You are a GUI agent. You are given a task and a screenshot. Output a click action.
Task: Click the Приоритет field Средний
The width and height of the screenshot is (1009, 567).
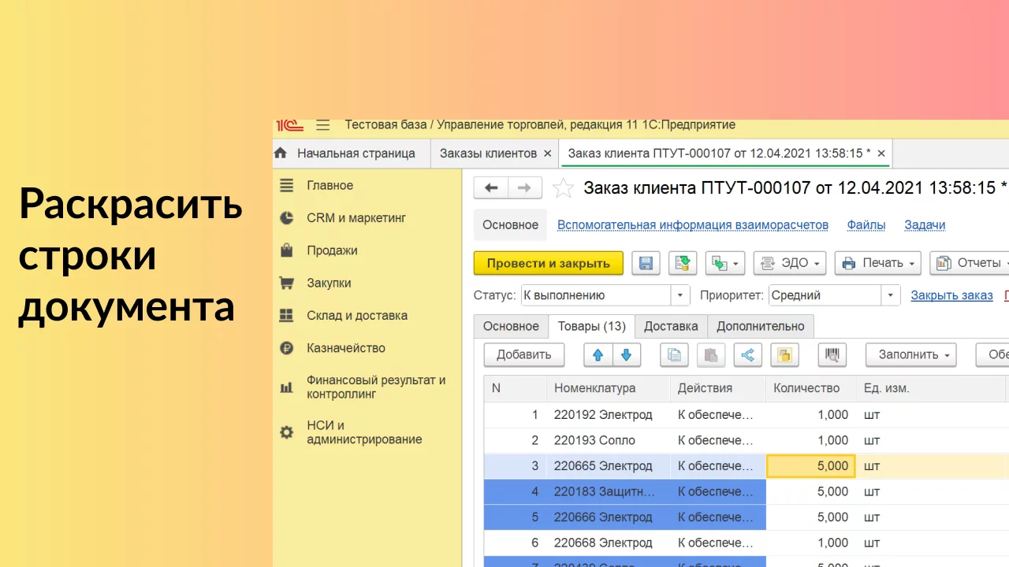click(x=825, y=295)
